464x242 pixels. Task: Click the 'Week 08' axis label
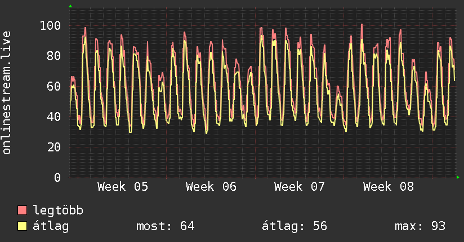pos(388,187)
